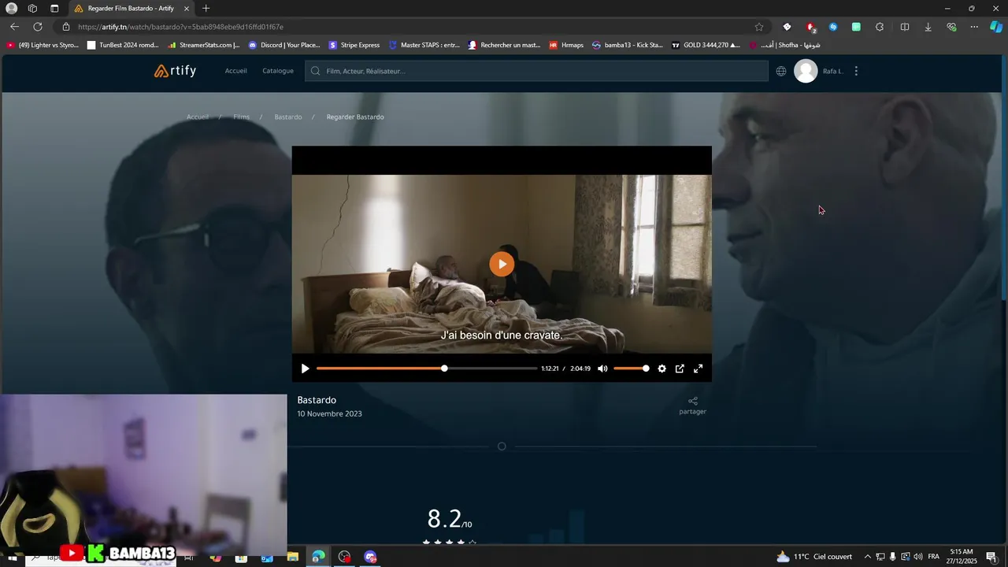Click the big orange play button on video
The image size is (1008, 567).
[x=502, y=264]
